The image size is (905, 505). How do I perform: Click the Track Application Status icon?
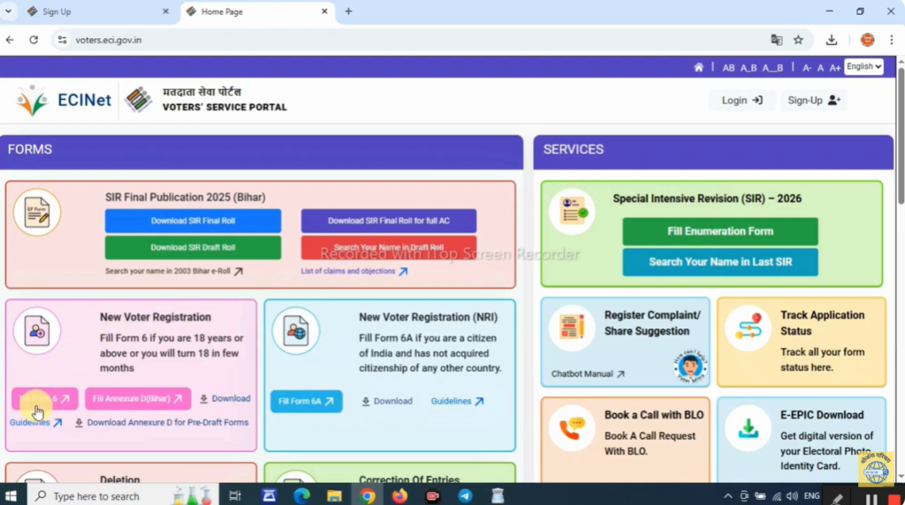click(748, 330)
